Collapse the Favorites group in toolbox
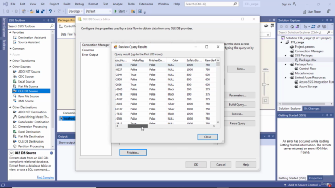The image size is (335, 188). pyautogui.click(x=10, y=32)
